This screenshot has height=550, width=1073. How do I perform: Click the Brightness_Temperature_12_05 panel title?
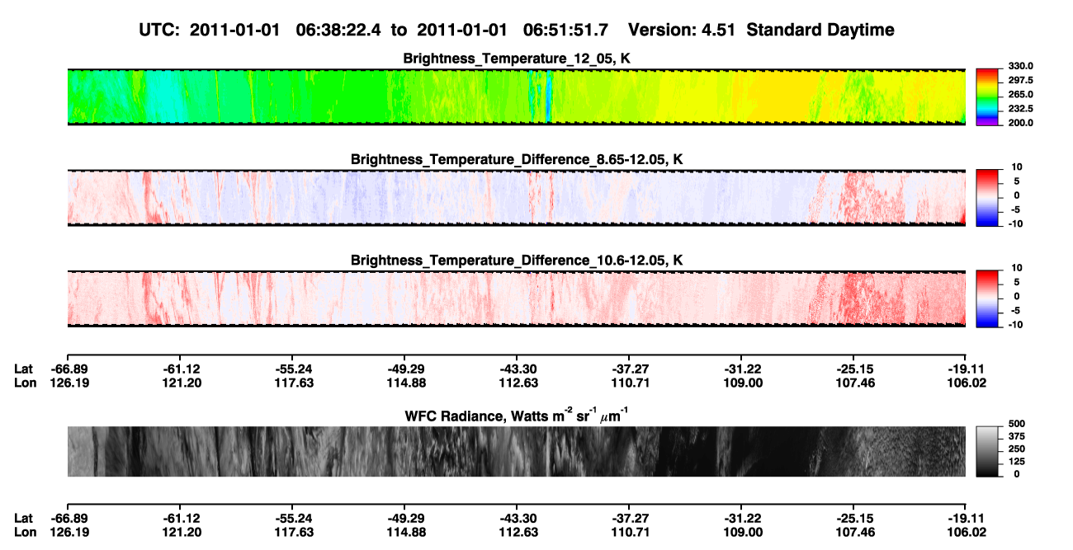pyautogui.click(x=518, y=59)
